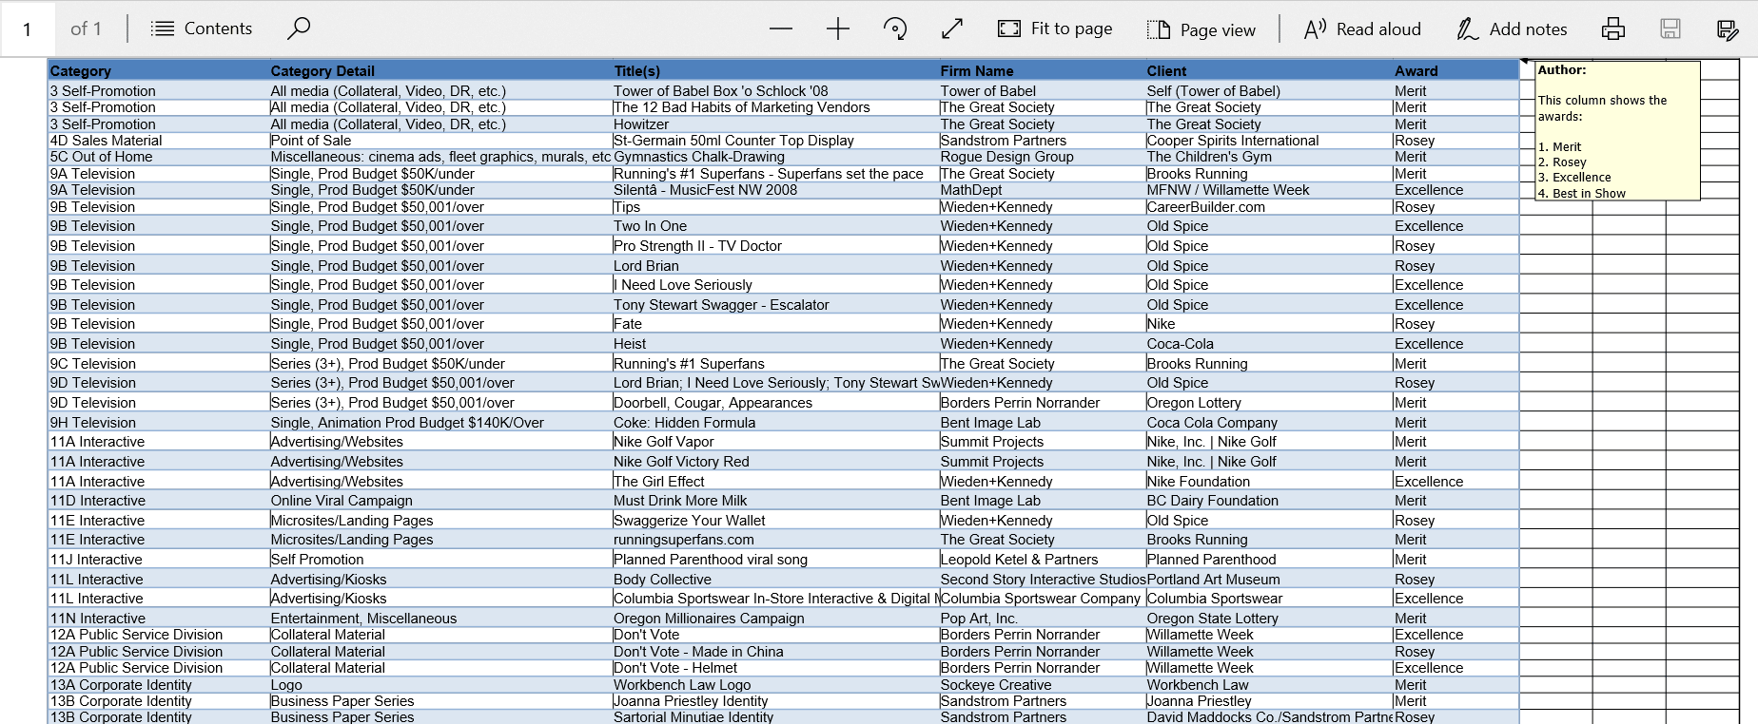This screenshot has width=1758, height=724.
Task: Click '9C Television' category cell
Action: (92, 364)
